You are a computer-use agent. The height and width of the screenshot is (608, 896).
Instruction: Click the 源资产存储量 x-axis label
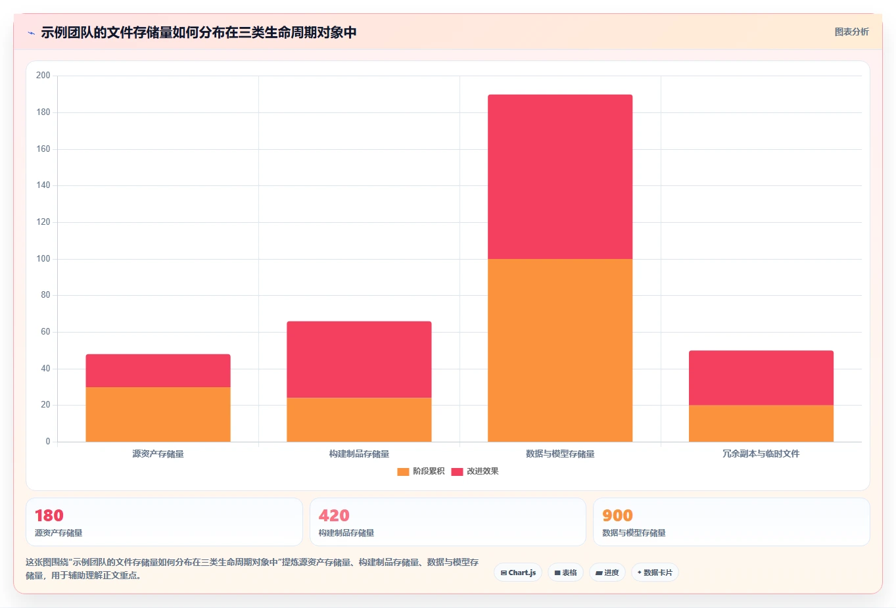(158, 454)
